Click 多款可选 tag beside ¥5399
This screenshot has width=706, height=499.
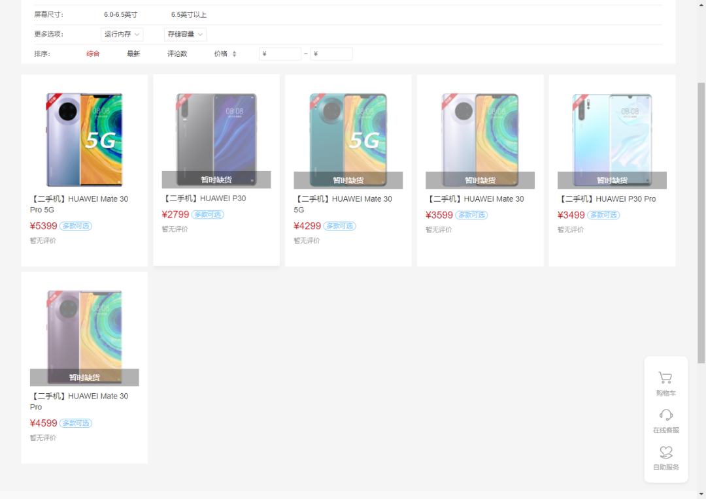click(x=76, y=226)
